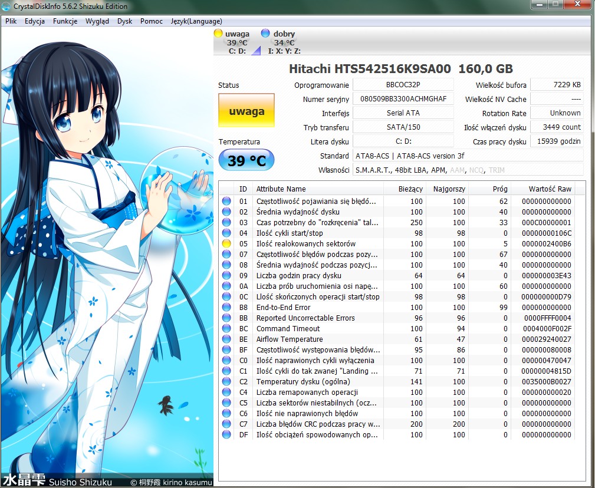Click the blue dobry status icon at top
Screen dimensions: 595x488
(265, 33)
